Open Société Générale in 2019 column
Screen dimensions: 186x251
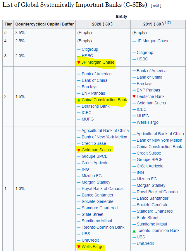click(x=153, y=205)
